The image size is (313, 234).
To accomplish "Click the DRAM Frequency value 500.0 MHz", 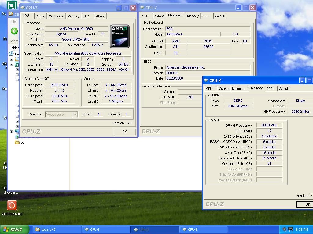I will [x=269, y=125].
